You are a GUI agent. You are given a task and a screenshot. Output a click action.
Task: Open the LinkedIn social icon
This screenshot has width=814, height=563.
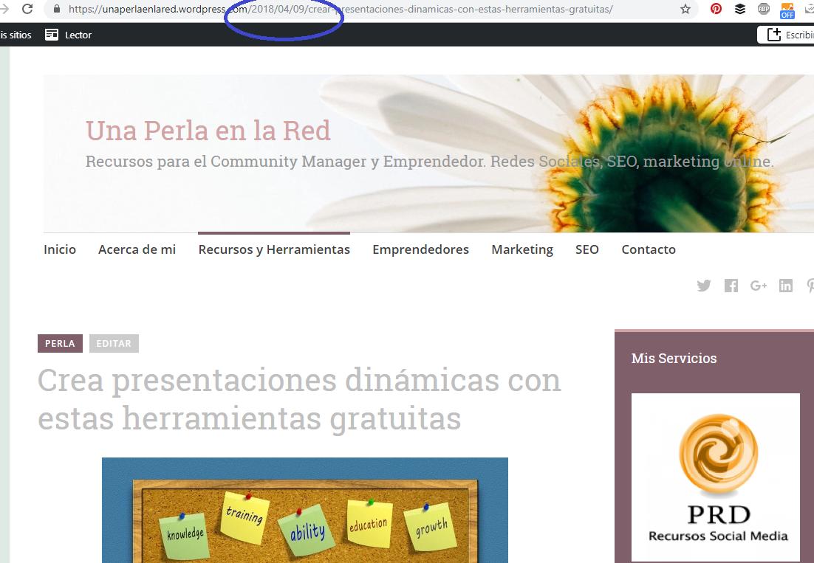[x=786, y=286]
